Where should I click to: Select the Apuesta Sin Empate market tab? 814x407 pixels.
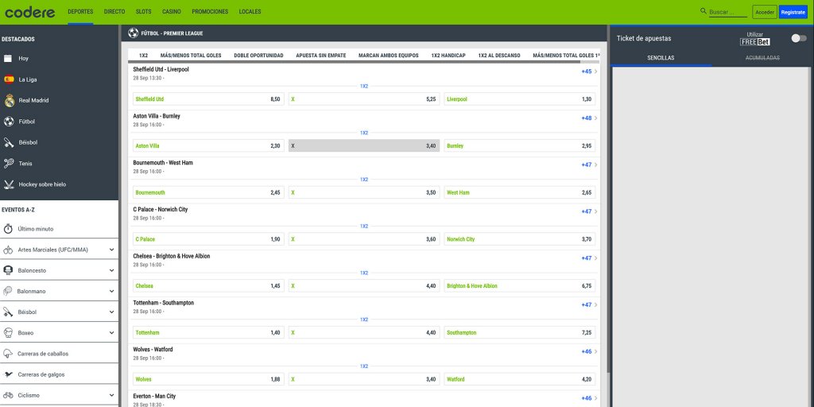pos(321,56)
